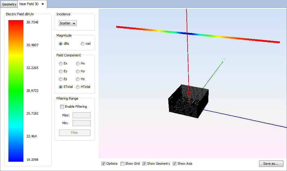Select the Hx field component
This screenshot has width=287, height=171.
pos(78,63)
